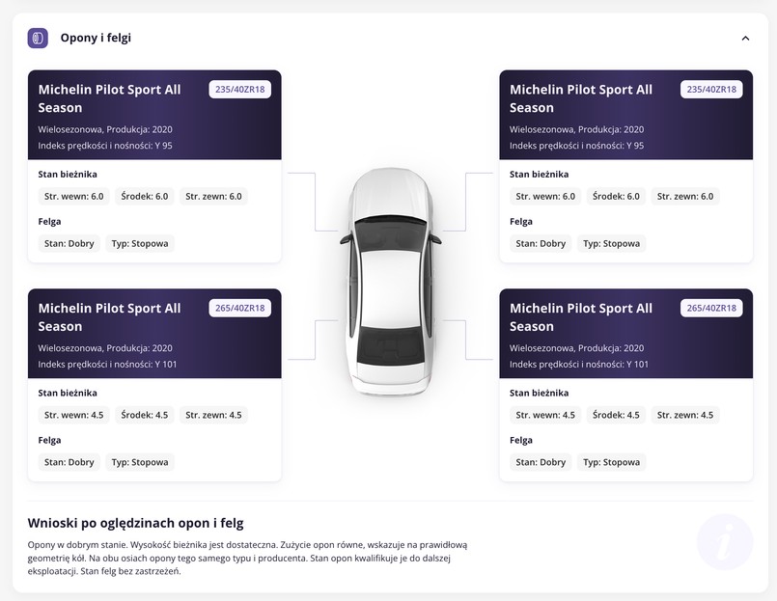Click front-left rim Stan: Dobry chip

[69, 244]
